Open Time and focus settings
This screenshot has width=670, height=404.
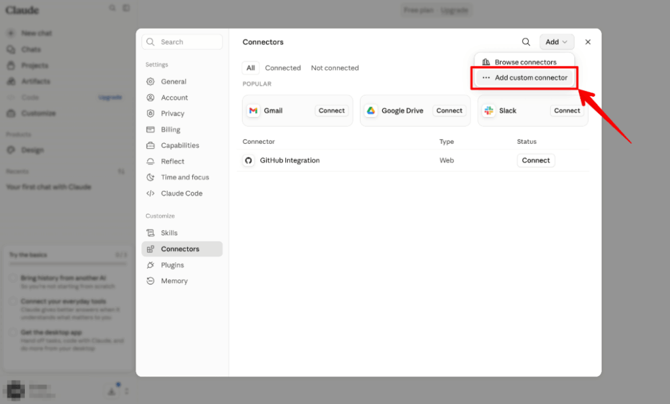pos(182,177)
